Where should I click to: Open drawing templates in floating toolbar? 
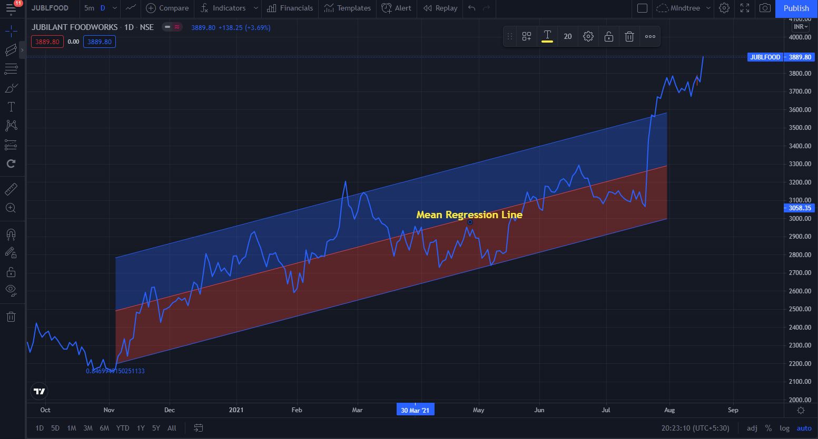click(x=527, y=36)
